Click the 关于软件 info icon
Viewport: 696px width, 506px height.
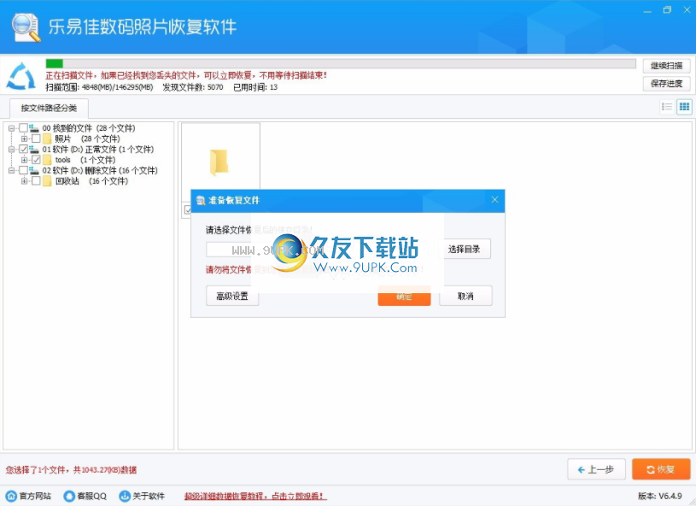[x=125, y=497]
